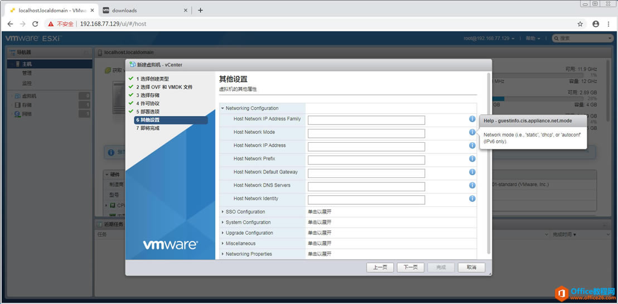
Task: Click the Host Network Default Gateway field
Action: tap(366, 173)
